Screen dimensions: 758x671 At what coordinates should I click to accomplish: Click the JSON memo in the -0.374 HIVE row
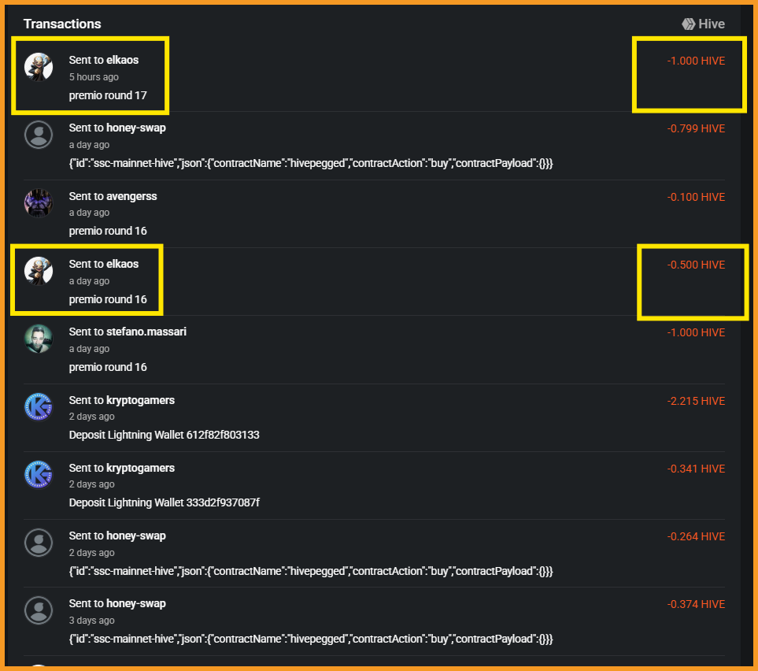pyautogui.click(x=311, y=639)
